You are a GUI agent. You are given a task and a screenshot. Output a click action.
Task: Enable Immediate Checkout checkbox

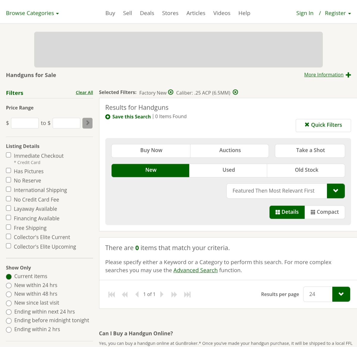click(9, 155)
